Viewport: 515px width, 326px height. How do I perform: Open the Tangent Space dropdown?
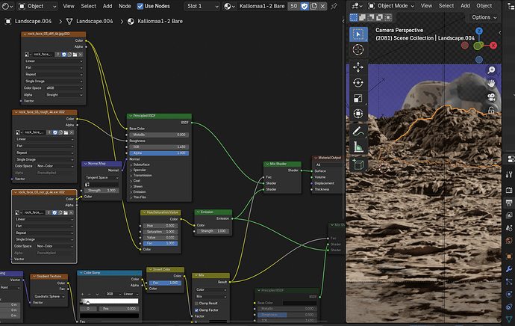(102, 177)
